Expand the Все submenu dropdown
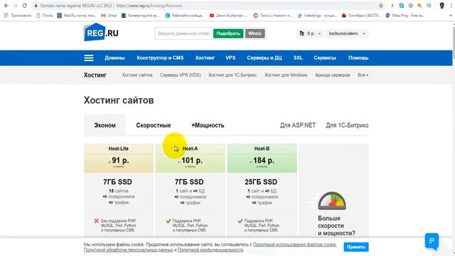 (363, 75)
